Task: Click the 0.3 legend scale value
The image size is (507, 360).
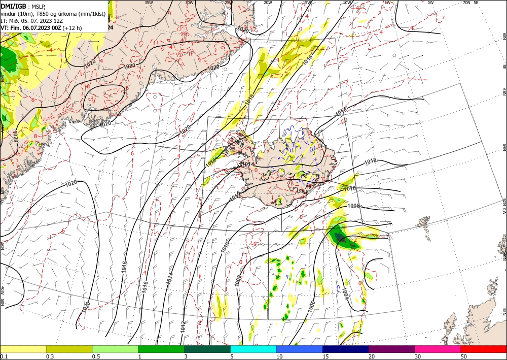Action: point(50,356)
